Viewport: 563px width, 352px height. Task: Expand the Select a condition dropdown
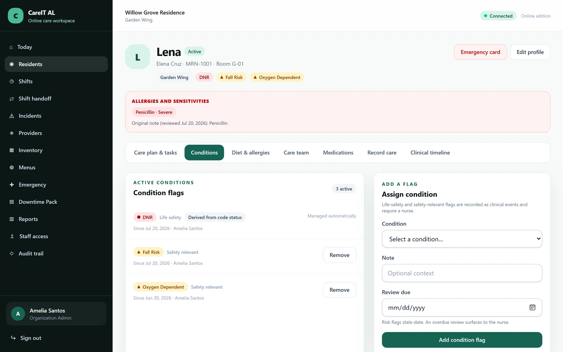click(462, 239)
